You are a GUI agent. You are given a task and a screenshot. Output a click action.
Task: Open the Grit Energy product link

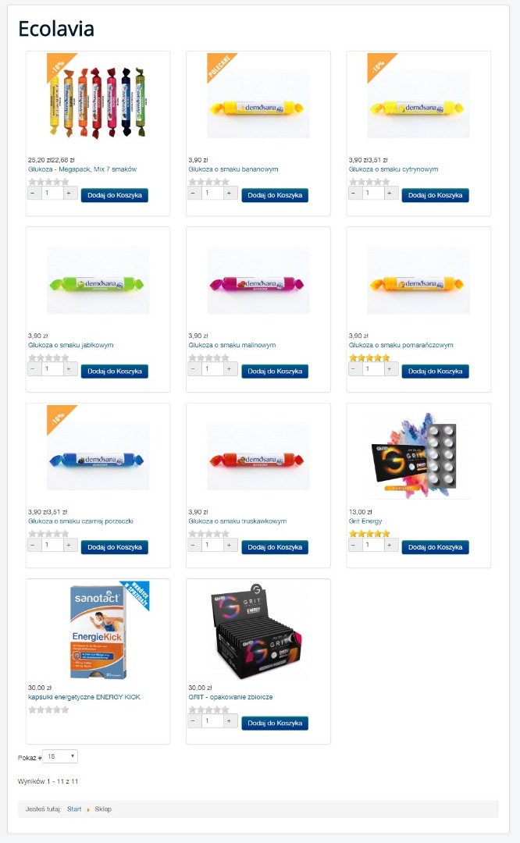pyautogui.click(x=365, y=521)
